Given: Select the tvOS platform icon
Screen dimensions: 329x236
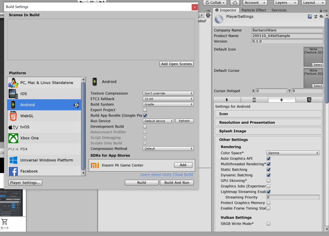Looking at the screenshot, I should coord(13,127).
